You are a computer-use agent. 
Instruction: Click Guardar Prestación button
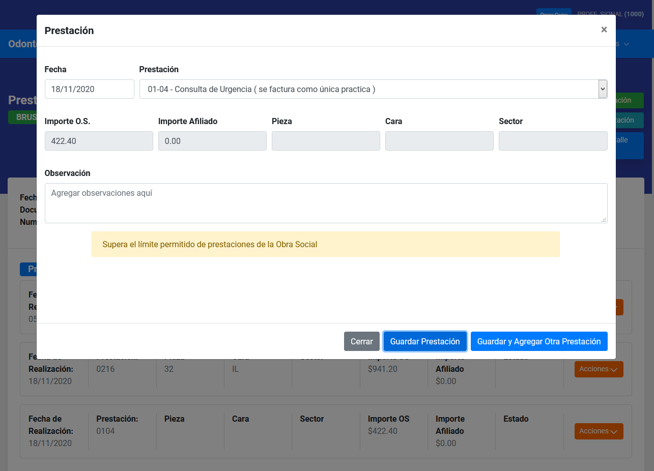click(425, 341)
